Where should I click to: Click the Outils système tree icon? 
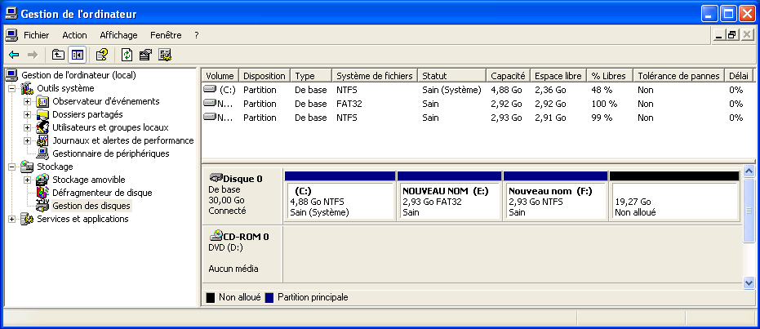pyautogui.click(x=27, y=88)
